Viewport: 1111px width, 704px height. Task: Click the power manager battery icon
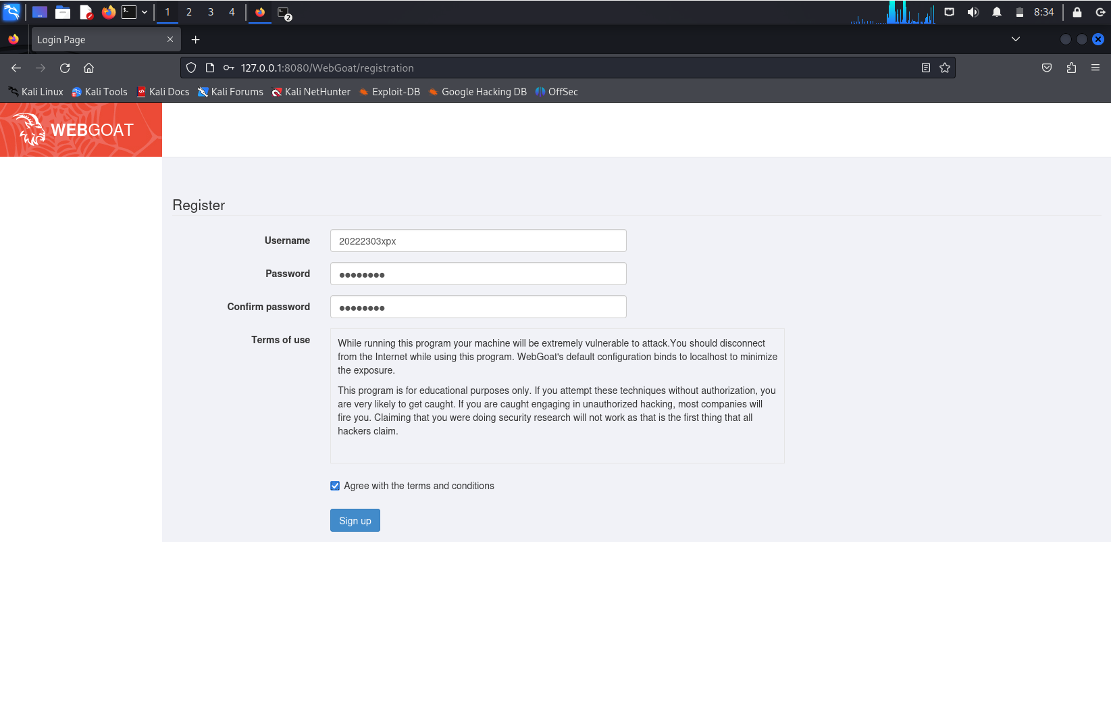tap(1020, 12)
